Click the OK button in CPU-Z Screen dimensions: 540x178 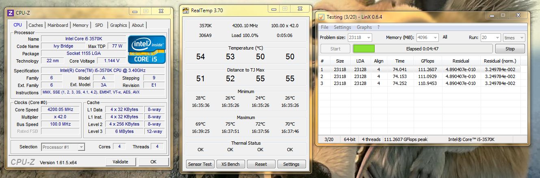[x=153, y=162]
